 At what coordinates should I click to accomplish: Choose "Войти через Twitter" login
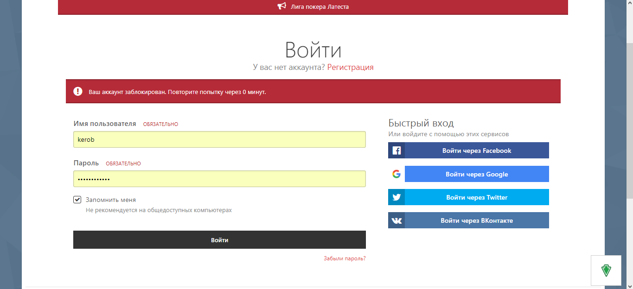coord(476,197)
